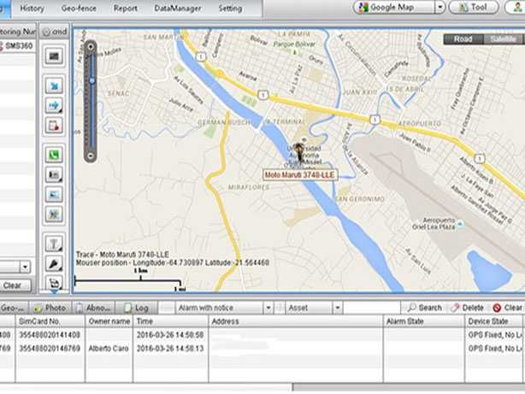The image size is (525, 394).
Task: Select cell 355488020146769
Action: coord(50,349)
